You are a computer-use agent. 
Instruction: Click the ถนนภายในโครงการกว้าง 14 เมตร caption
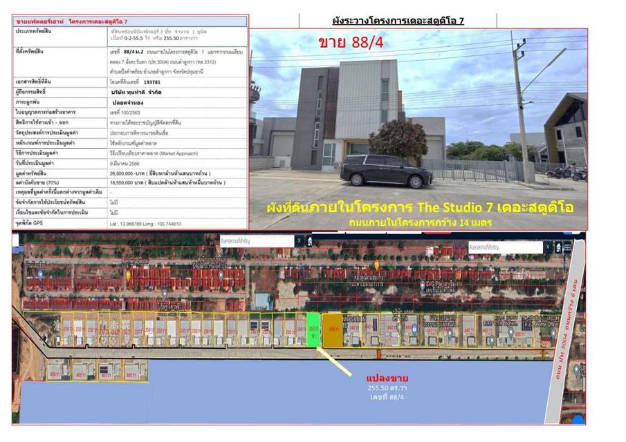click(420, 222)
